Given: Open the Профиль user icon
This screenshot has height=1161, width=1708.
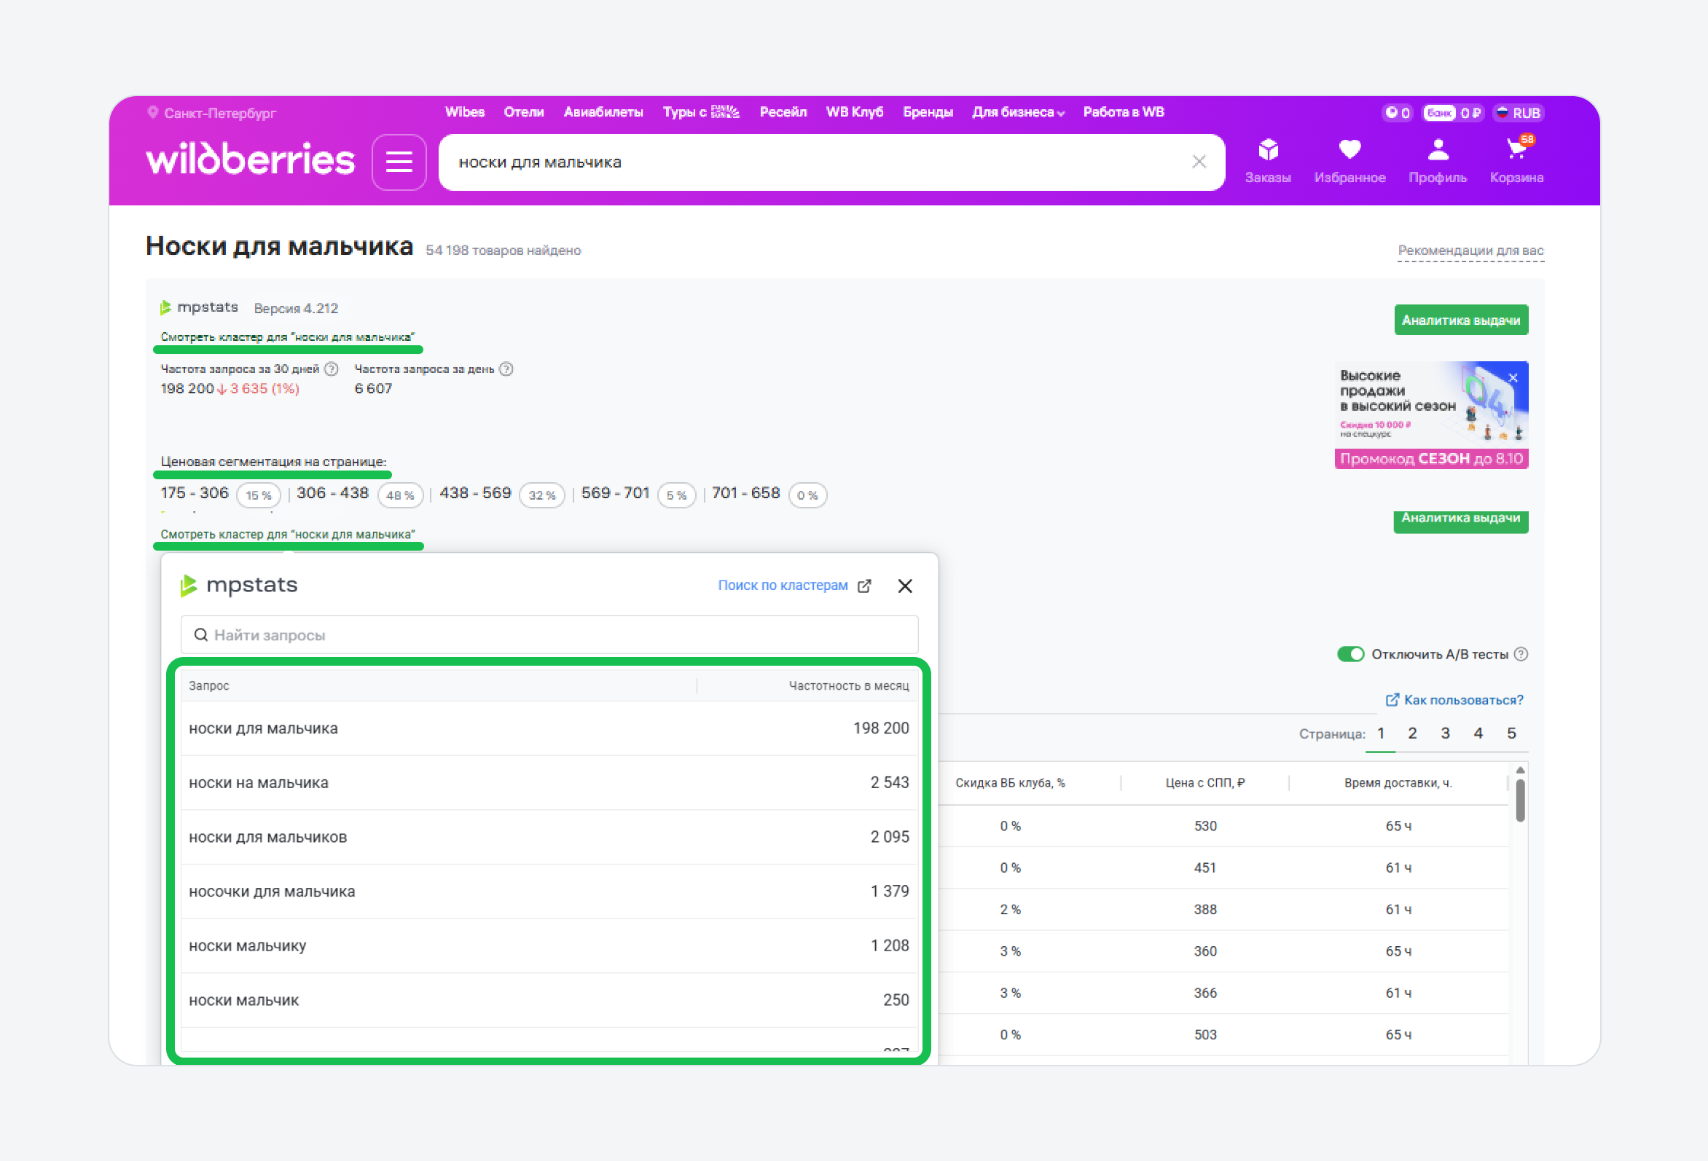Looking at the screenshot, I should [x=1437, y=151].
